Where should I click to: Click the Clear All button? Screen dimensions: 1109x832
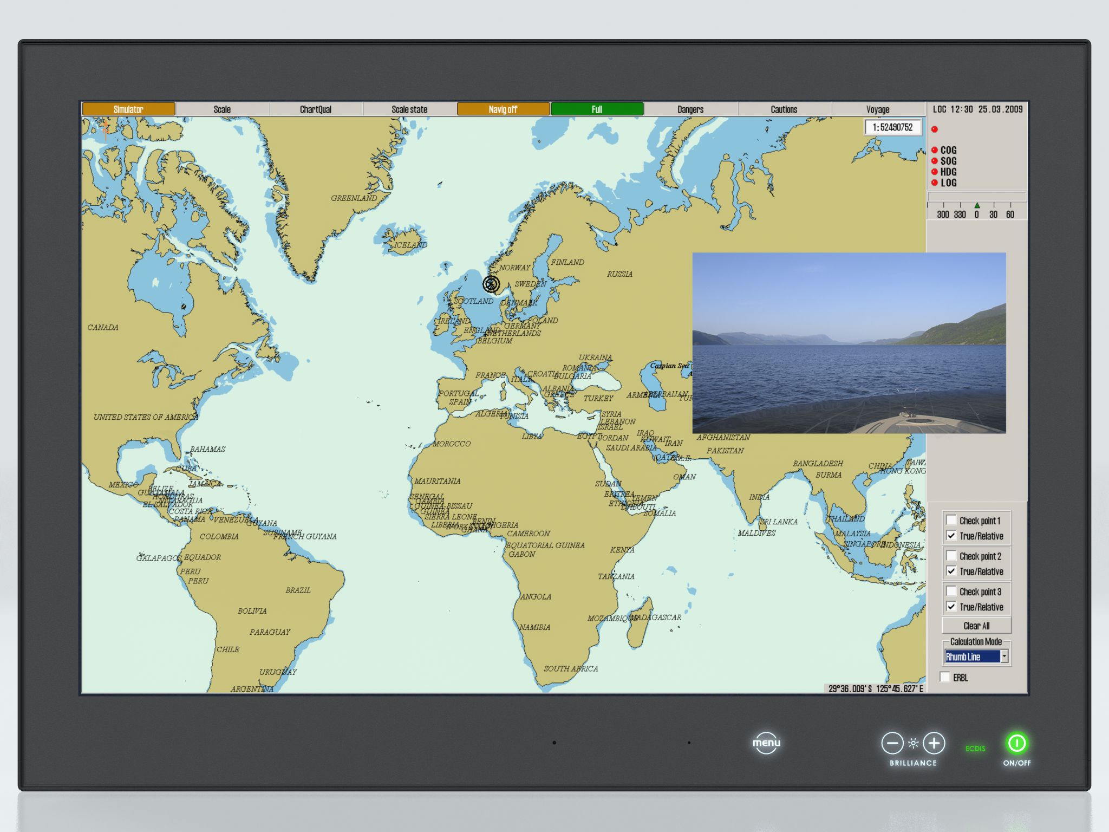[976, 626]
